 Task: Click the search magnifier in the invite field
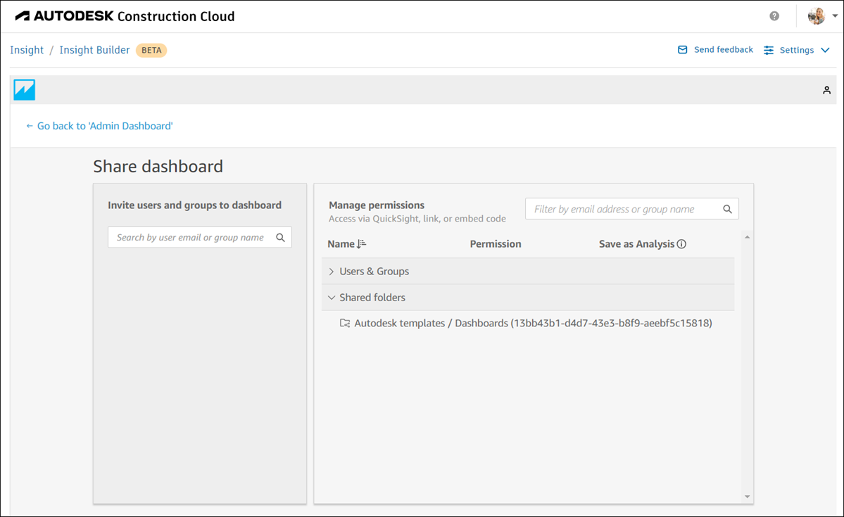282,237
